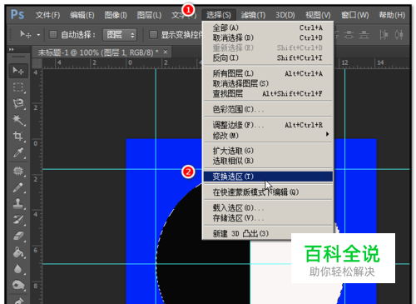Select the Blur tool
Image resolution: width=416 pixels, height=304 pixels.
point(18,269)
